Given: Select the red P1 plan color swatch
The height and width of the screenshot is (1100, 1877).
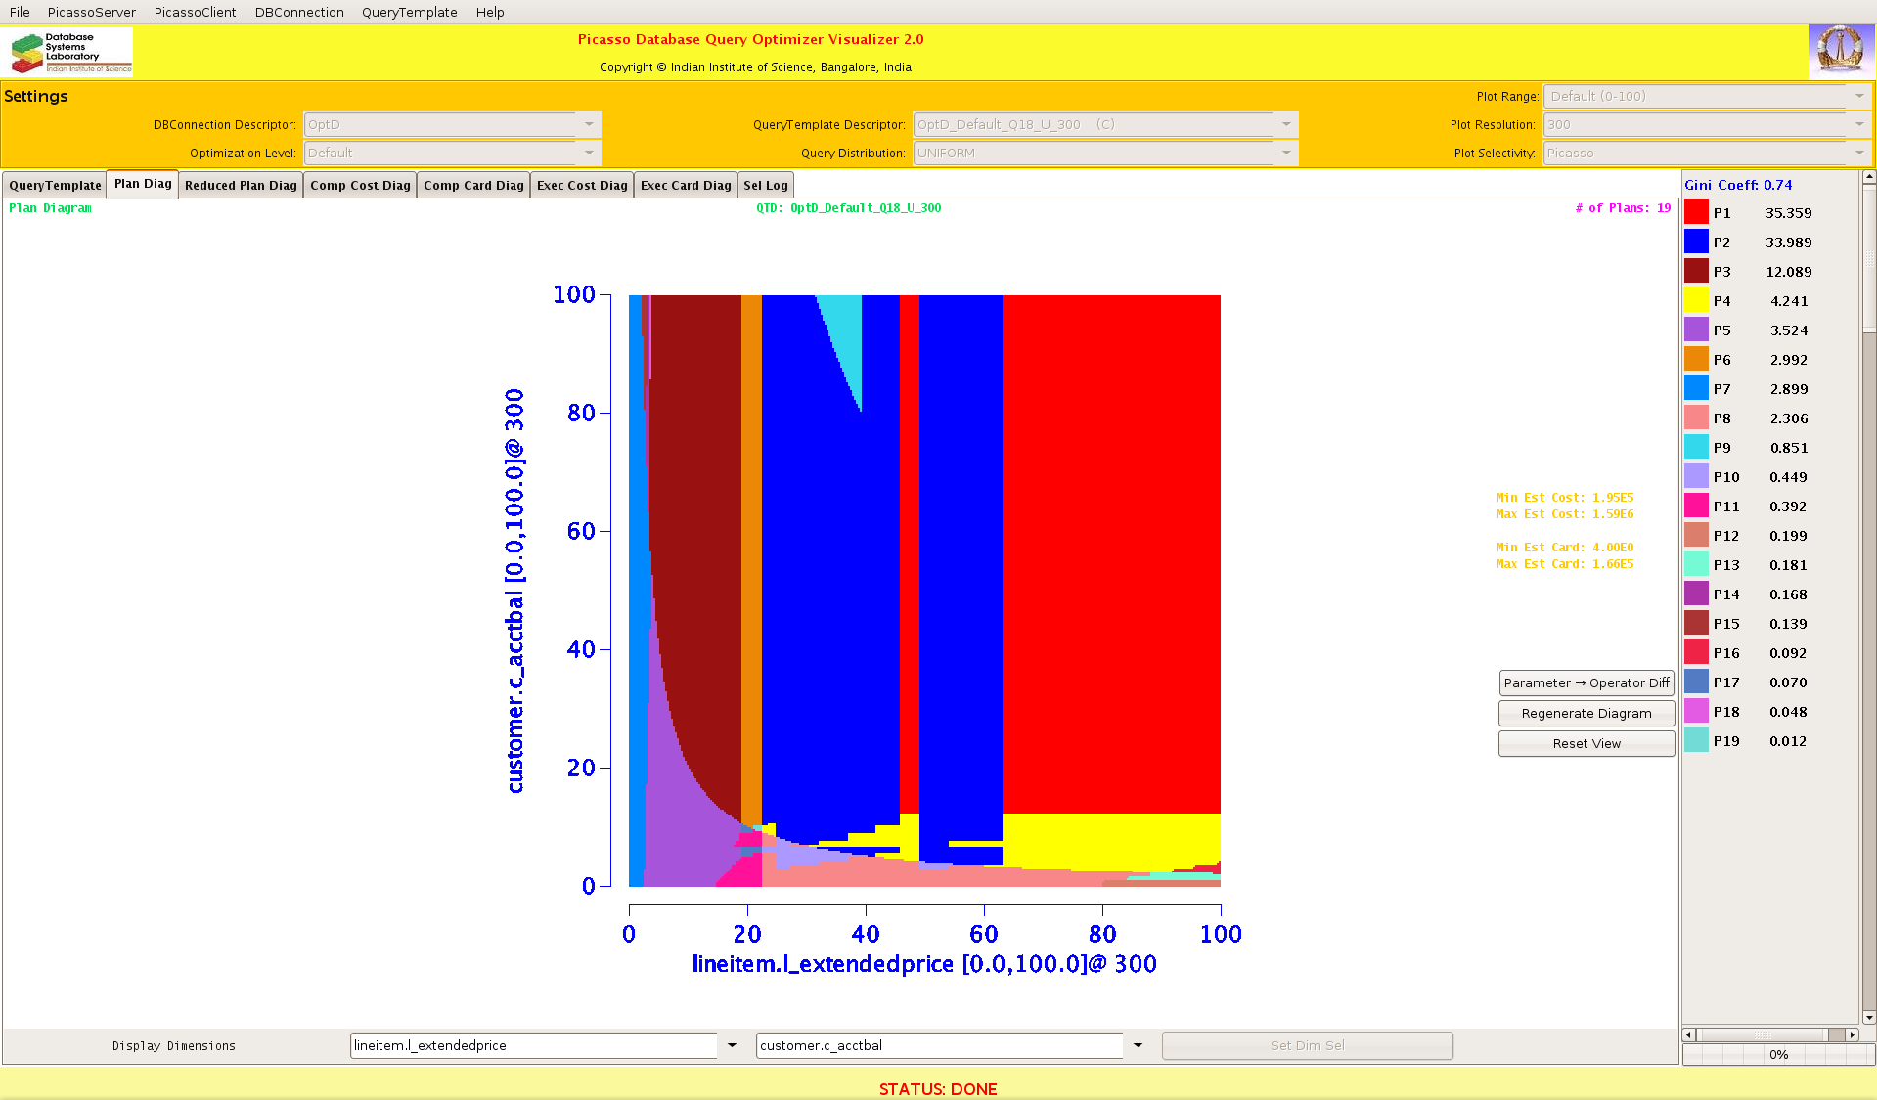Looking at the screenshot, I should (1696, 212).
